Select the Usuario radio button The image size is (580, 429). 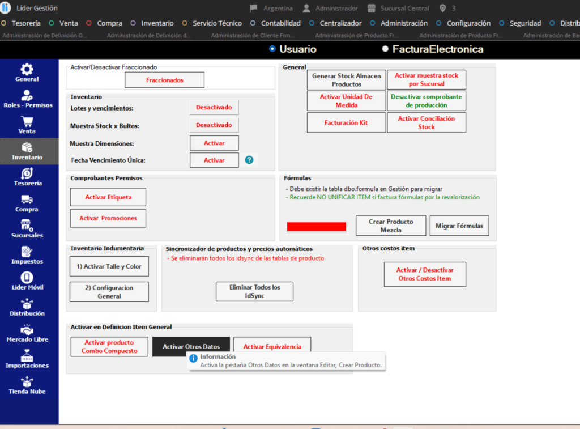(x=273, y=49)
